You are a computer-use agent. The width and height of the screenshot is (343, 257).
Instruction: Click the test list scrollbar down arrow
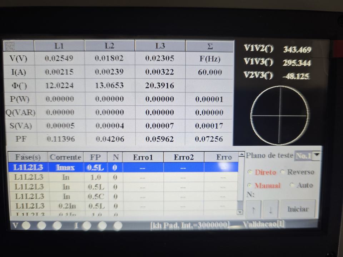pos(240,212)
